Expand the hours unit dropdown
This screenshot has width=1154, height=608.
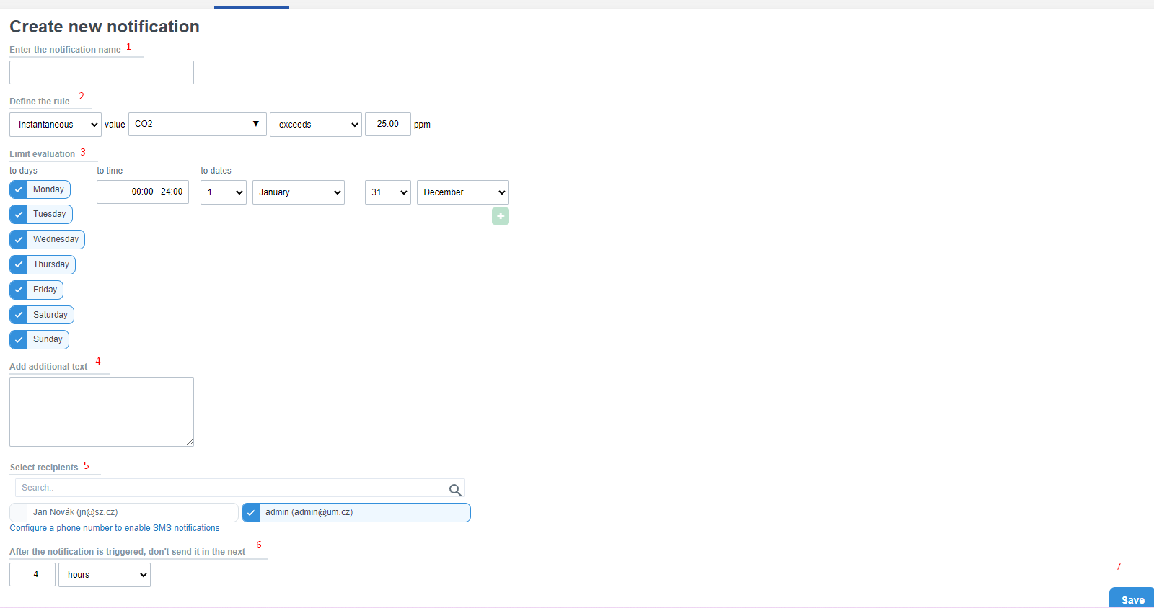click(105, 575)
